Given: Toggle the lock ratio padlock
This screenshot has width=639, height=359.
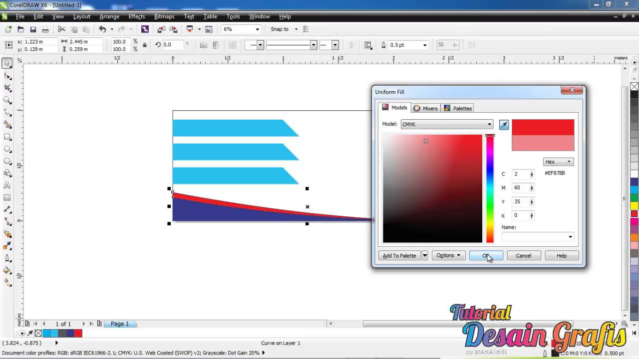Looking at the screenshot, I should 145,45.
